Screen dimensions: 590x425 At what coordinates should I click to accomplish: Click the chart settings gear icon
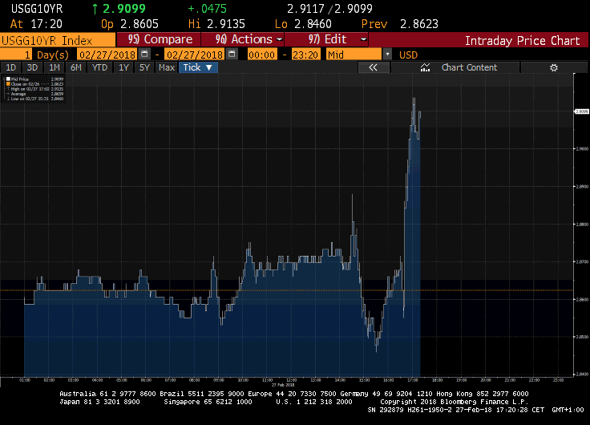[553, 67]
